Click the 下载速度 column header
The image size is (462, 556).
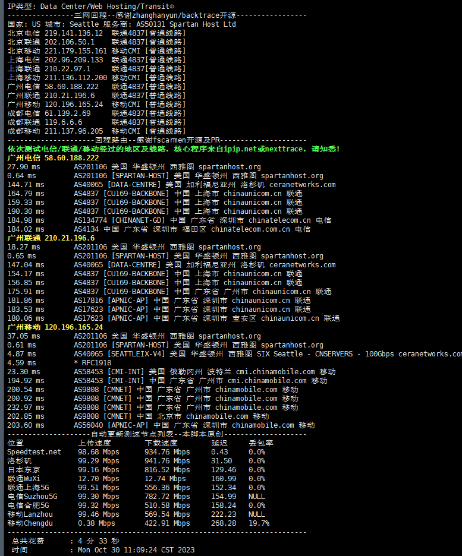pyautogui.click(x=161, y=443)
